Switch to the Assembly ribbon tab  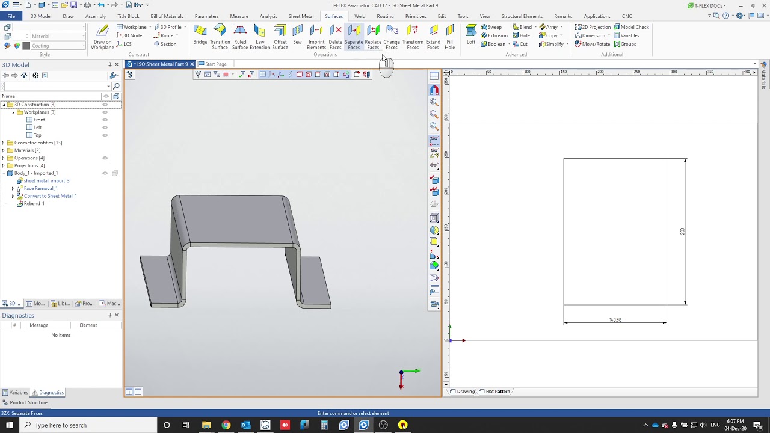tap(96, 16)
